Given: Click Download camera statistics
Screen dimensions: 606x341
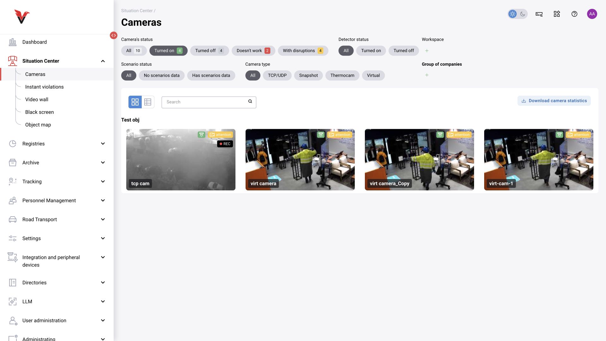Looking at the screenshot, I should click(554, 101).
